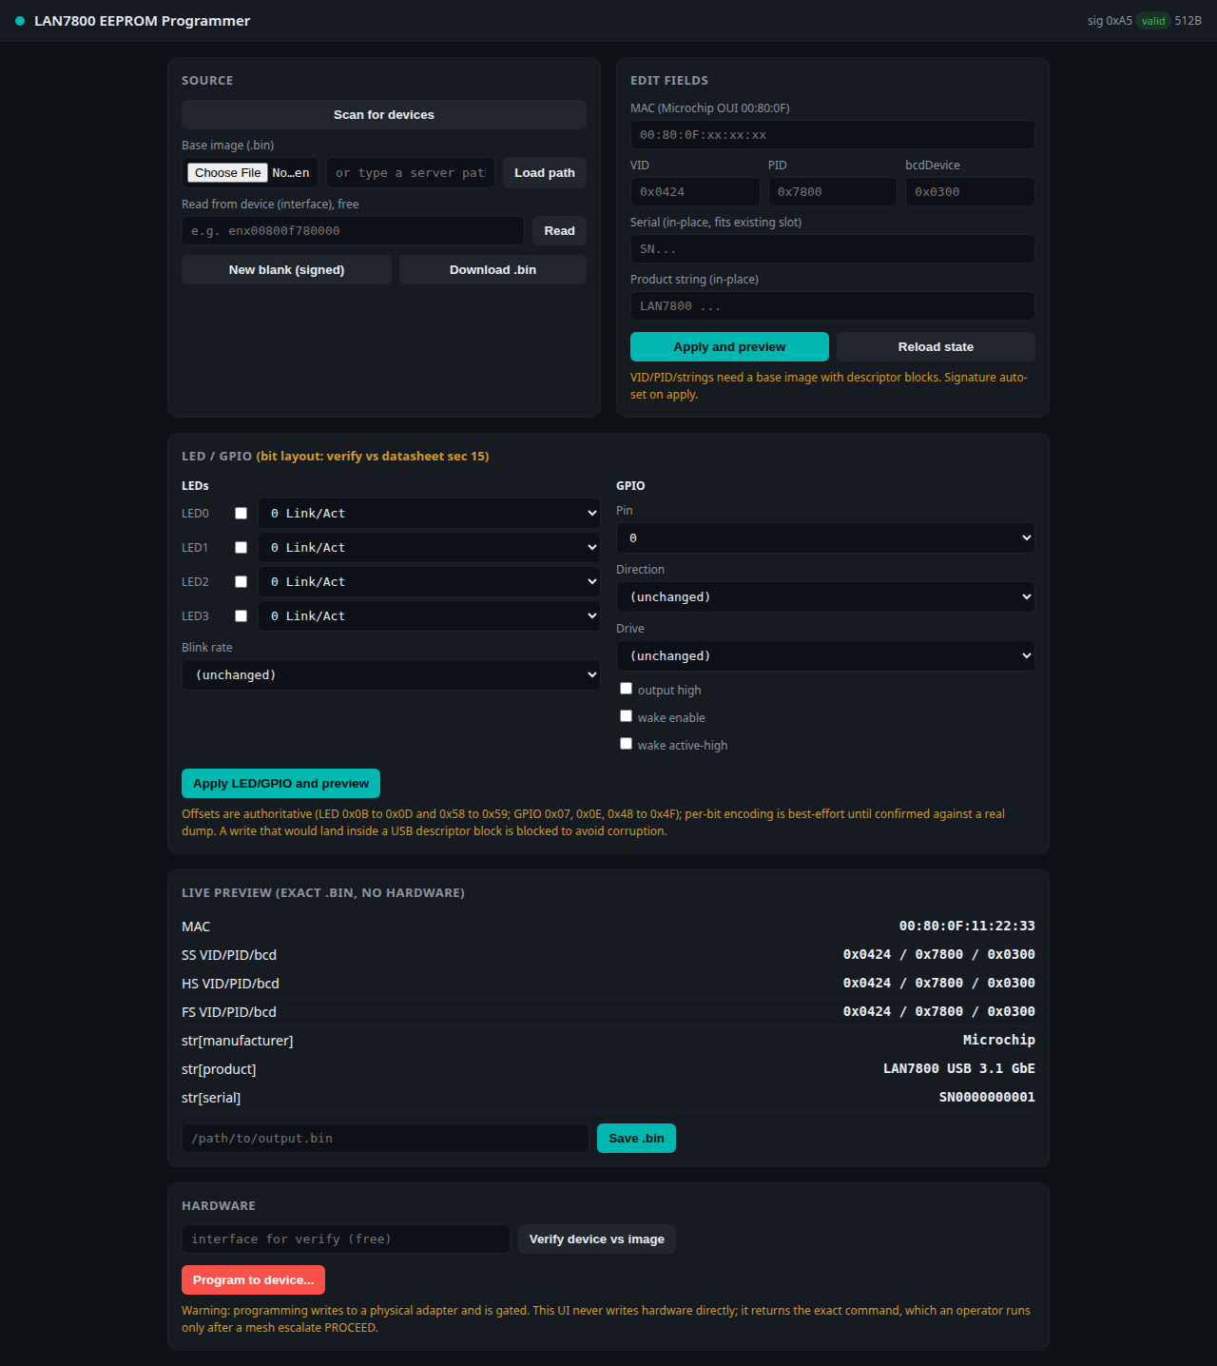Screen dimensions: 1217x1366
Task: Check the 'wake active-high' option
Action: point(626,744)
